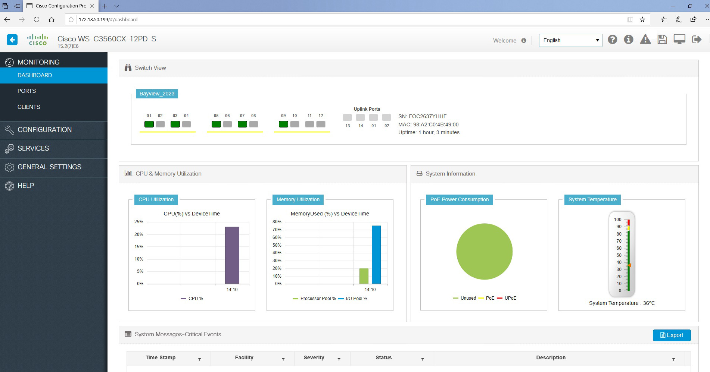Open Time Stamp column filter arrow

pyautogui.click(x=200, y=359)
